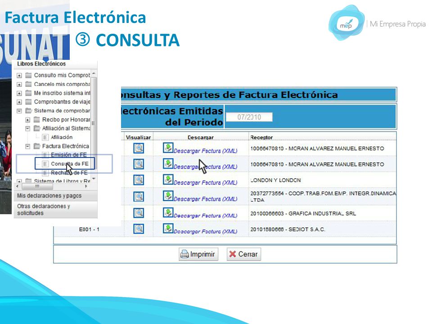Click E001 - 1 invoice number cell
The width and height of the screenshot is (432, 324).
click(x=89, y=229)
